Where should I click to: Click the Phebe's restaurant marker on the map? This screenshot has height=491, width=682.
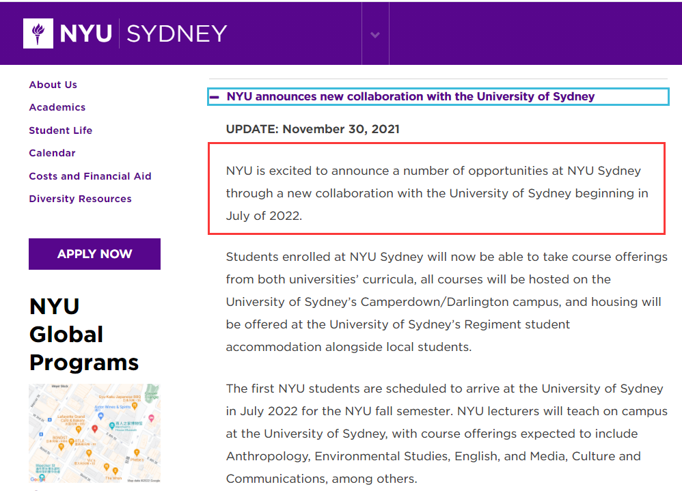point(137,451)
